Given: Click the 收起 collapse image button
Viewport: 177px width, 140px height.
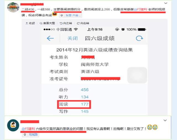Looking at the screenshot, I should pos(30,23).
